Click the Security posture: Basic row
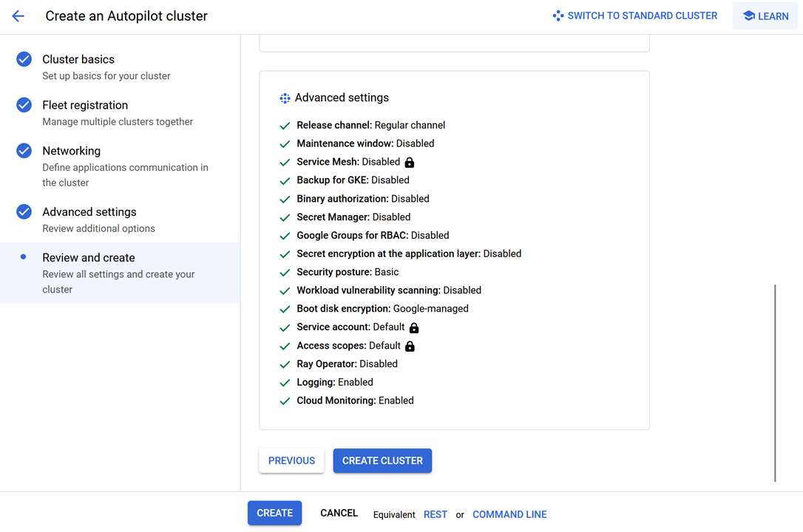 click(348, 272)
